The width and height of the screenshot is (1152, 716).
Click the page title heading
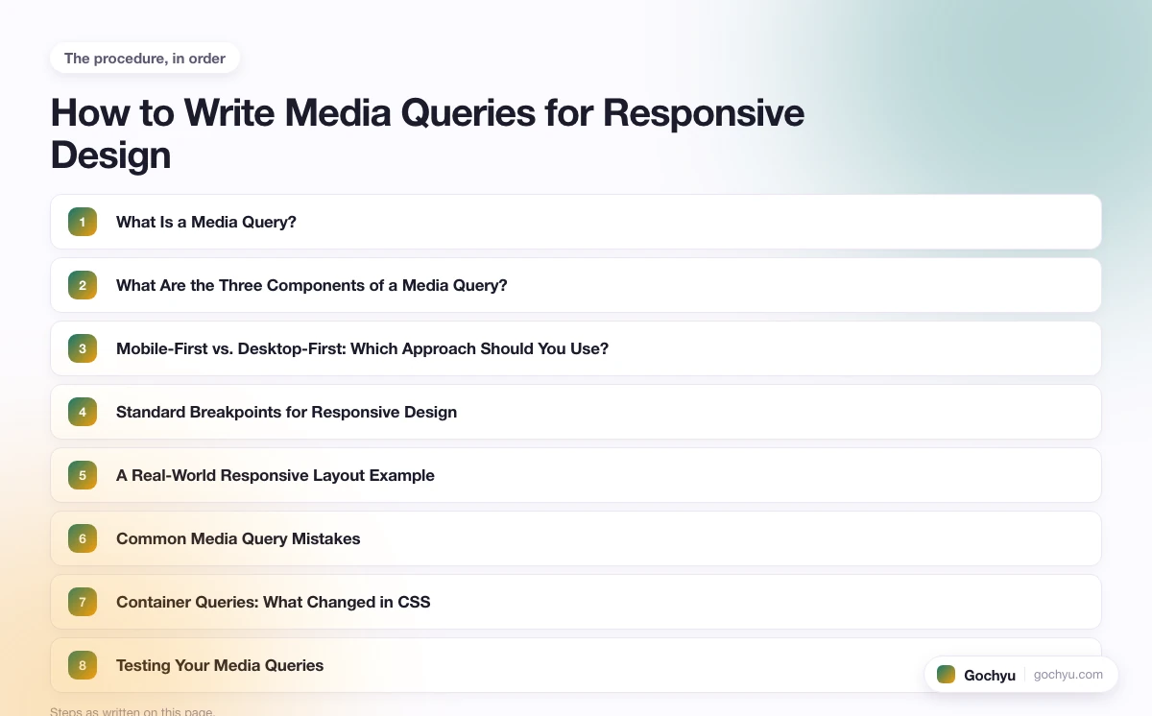[x=428, y=133]
